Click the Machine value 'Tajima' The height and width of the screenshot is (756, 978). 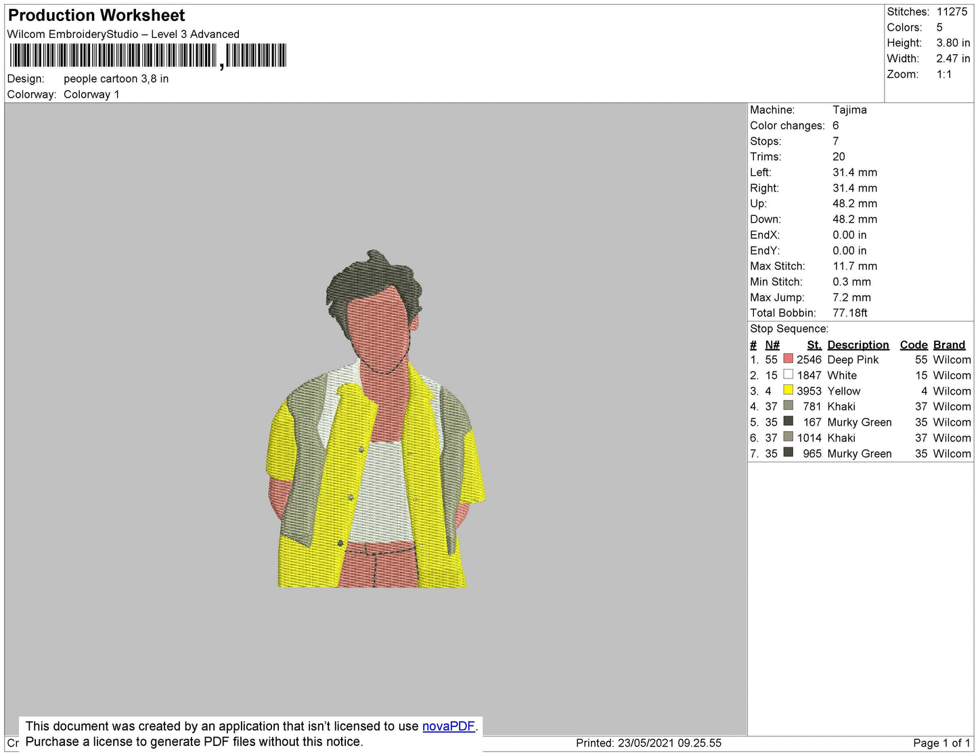[x=849, y=110]
